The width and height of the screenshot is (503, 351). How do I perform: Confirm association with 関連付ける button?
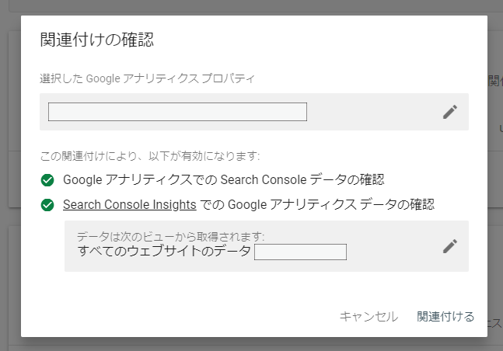[445, 316]
